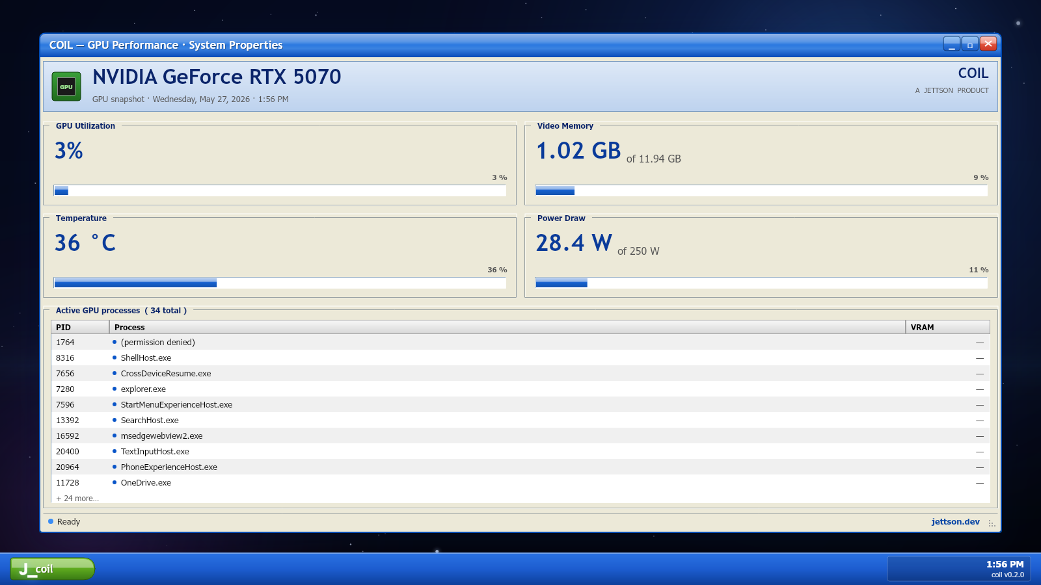
Task: Click PID 20964 cell
Action: point(68,467)
